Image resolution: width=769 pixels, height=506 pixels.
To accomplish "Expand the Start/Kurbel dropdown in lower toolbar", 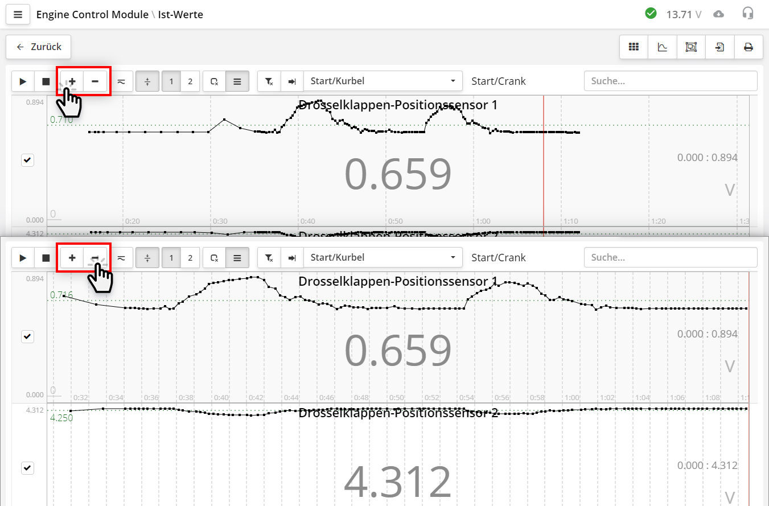I will 383,258.
